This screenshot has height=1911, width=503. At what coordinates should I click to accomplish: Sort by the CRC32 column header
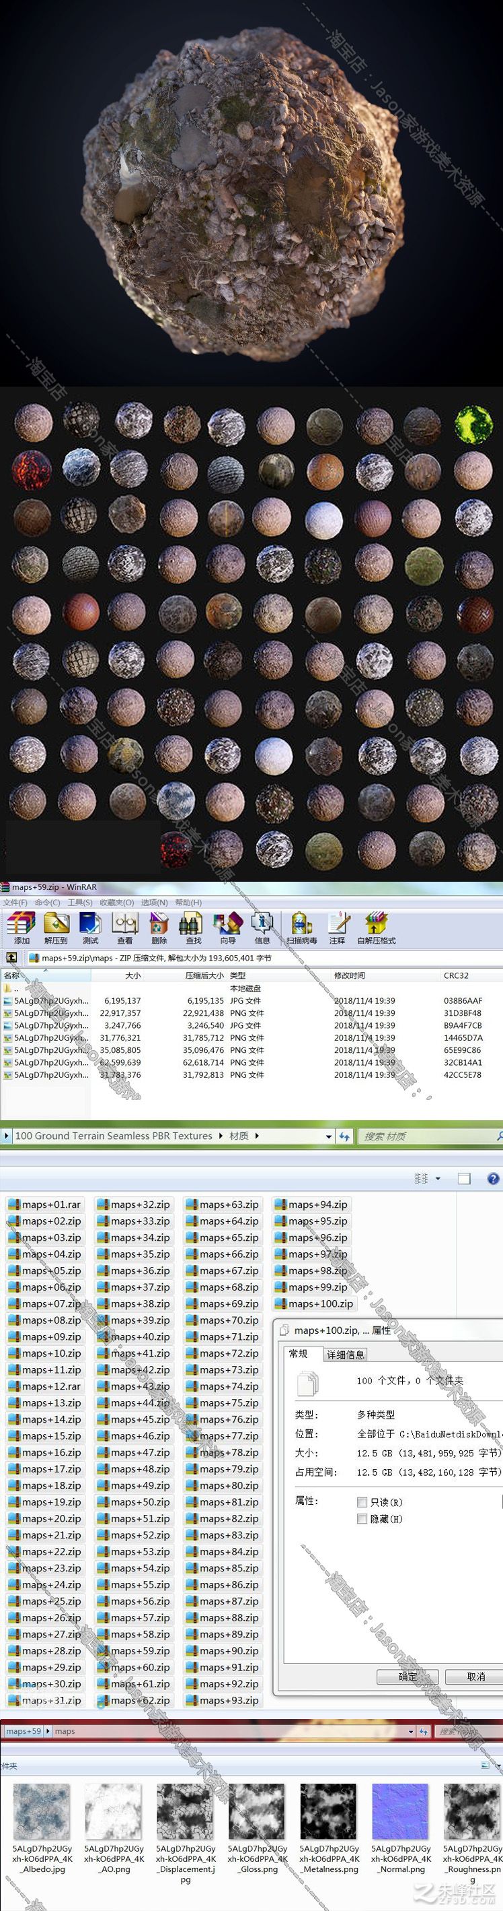457,975
